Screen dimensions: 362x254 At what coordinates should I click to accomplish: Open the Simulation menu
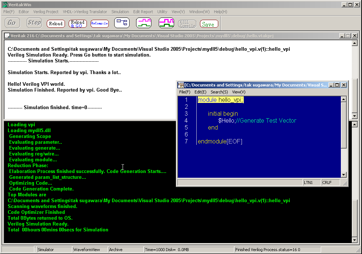tap(120, 12)
